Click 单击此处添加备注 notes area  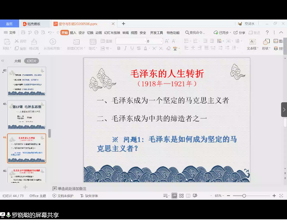pyautogui.click(x=72, y=189)
